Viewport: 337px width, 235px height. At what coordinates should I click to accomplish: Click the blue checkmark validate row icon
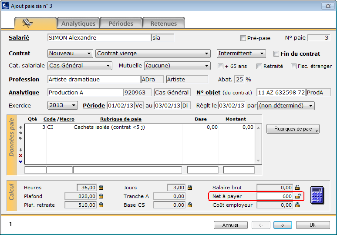point(20,161)
